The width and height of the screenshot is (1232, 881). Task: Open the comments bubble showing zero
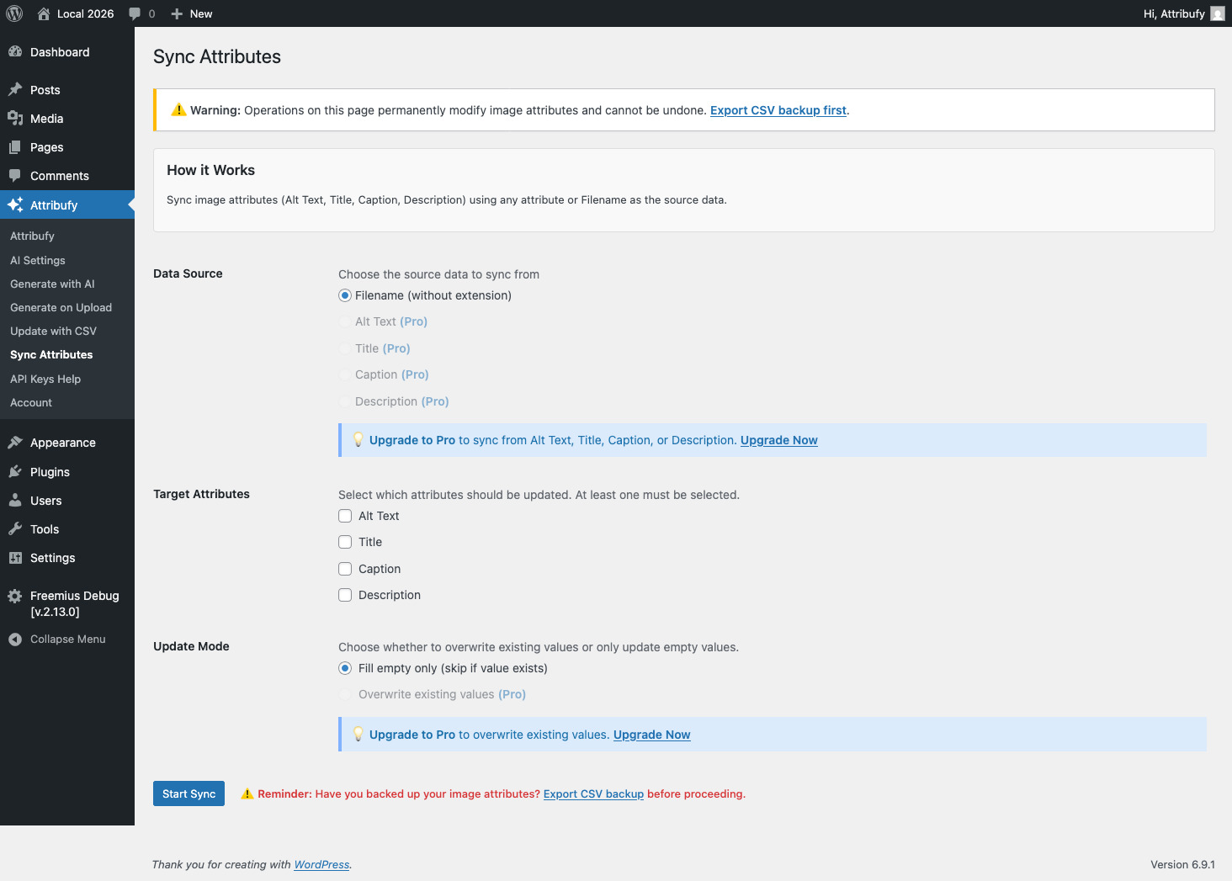(x=141, y=13)
